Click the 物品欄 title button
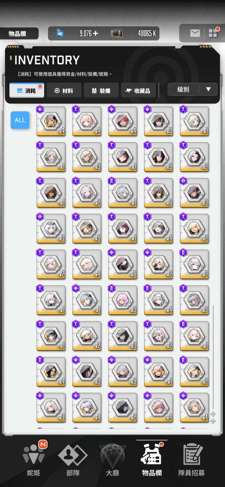This screenshot has width=225, height=487. click(x=19, y=34)
